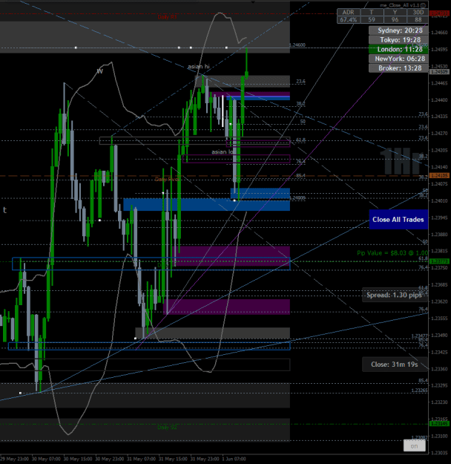Click the current price tag 1.24509

tap(439, 71)
